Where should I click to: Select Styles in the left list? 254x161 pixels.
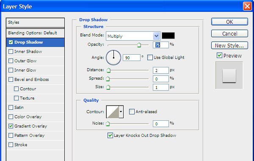coord(35,22)
